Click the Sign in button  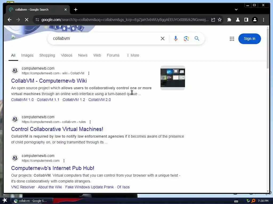pos(249,39)
